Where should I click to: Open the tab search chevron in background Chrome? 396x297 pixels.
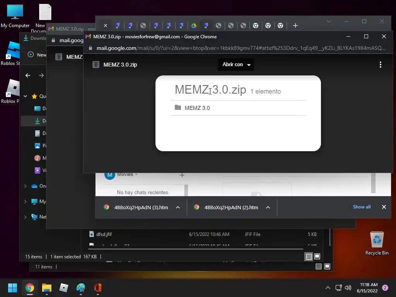coord(329,22)
